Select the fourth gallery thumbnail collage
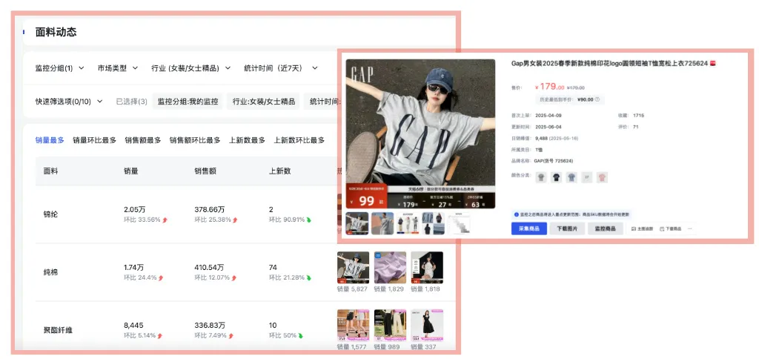This screenshot has height=359, width=759. coord(433,223)
